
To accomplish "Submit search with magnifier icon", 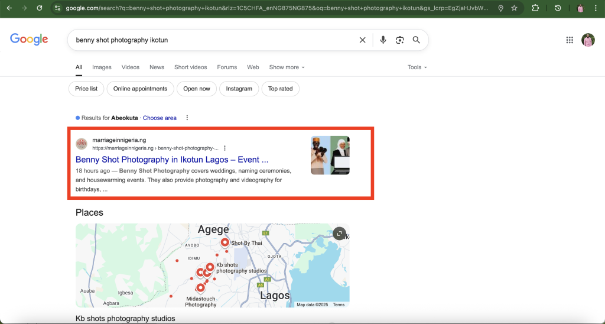I will point(417,40).
